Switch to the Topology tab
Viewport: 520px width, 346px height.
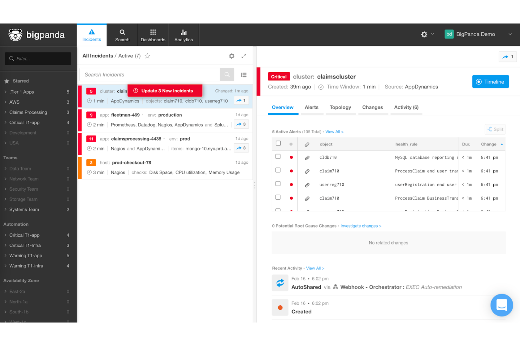[340, 107]
